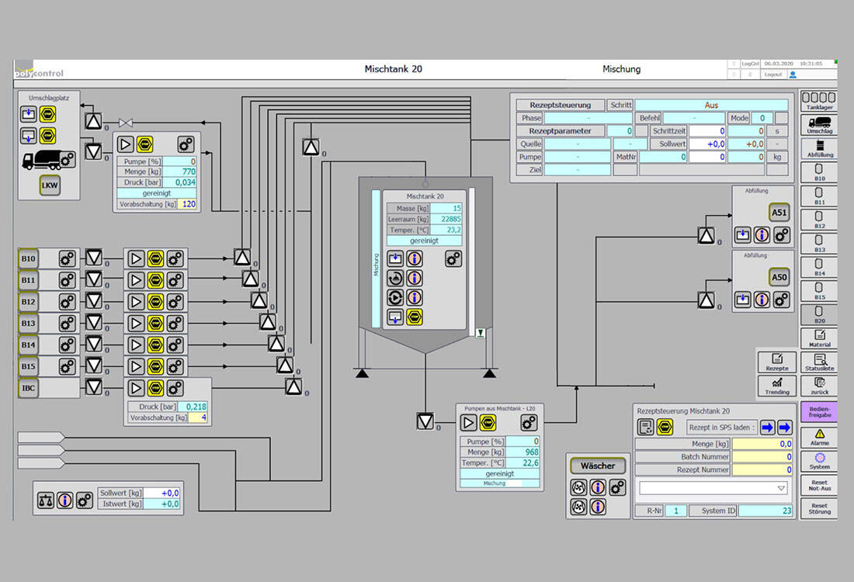Click the Wäscher button

[598, 466]
